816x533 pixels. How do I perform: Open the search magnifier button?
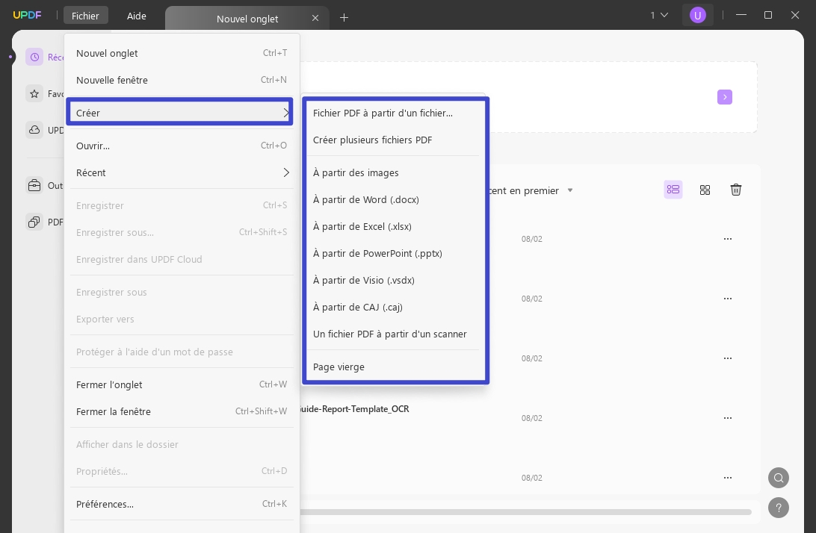(x=779, y=478)
